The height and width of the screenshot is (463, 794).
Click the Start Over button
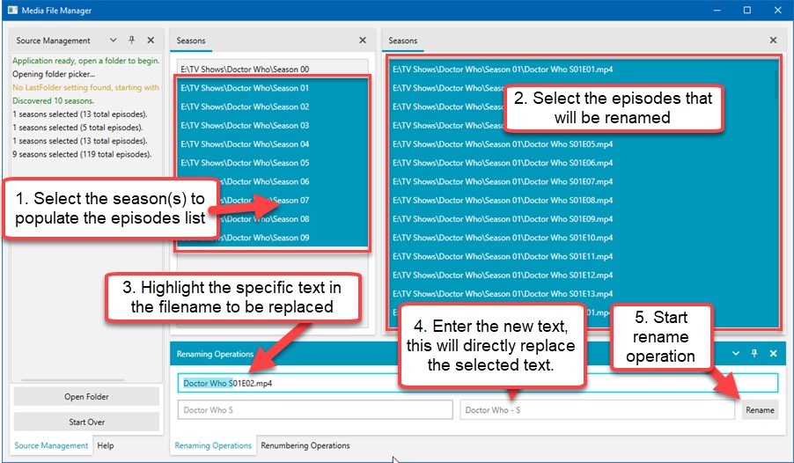click(x=86, y=422)
